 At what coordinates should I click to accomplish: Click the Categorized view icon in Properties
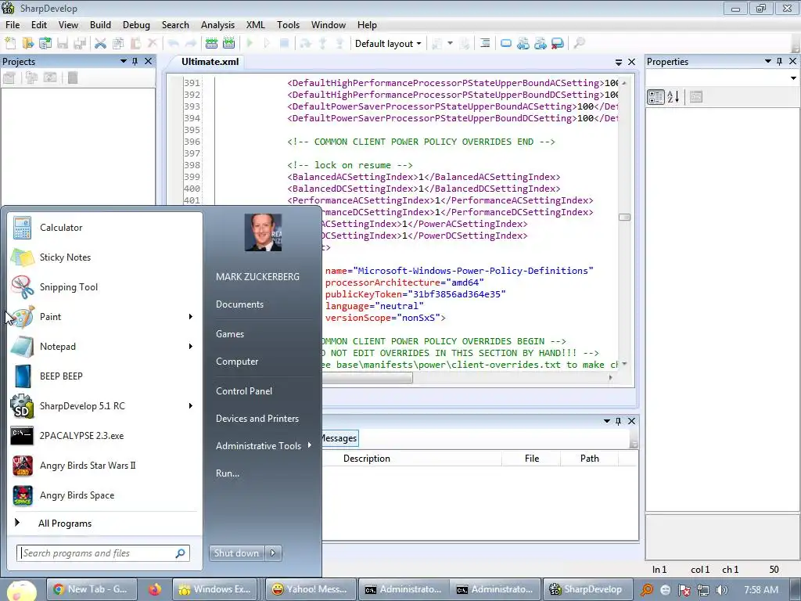pos(656,96)
